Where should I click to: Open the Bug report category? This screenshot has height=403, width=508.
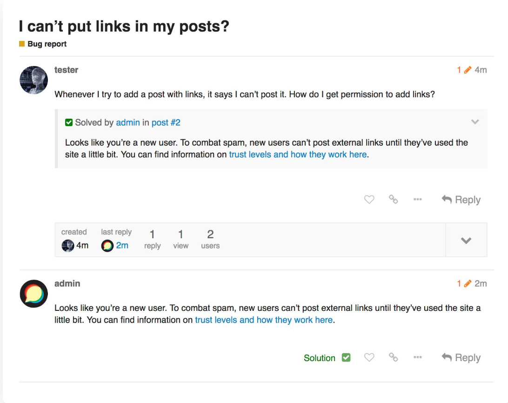tap(47, 44)
